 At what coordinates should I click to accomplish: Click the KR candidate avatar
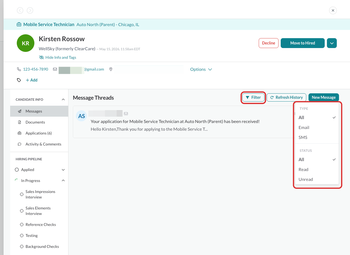click(x=26, y=43)
